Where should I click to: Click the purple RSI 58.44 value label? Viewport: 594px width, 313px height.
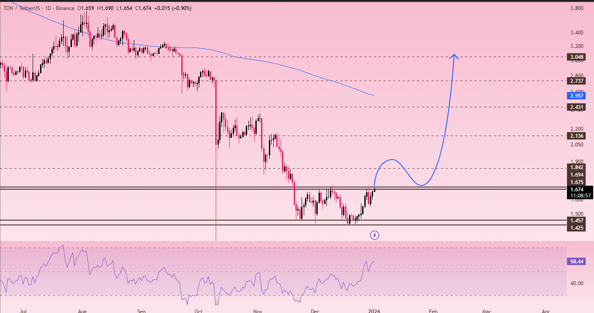pos(577,262)
